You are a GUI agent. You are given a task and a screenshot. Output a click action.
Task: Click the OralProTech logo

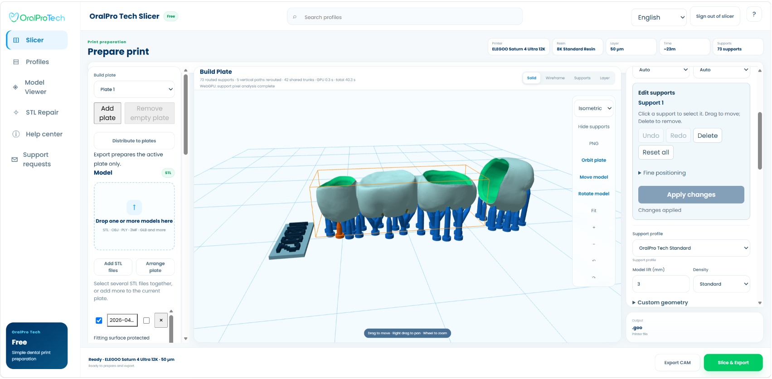[37, 18]
